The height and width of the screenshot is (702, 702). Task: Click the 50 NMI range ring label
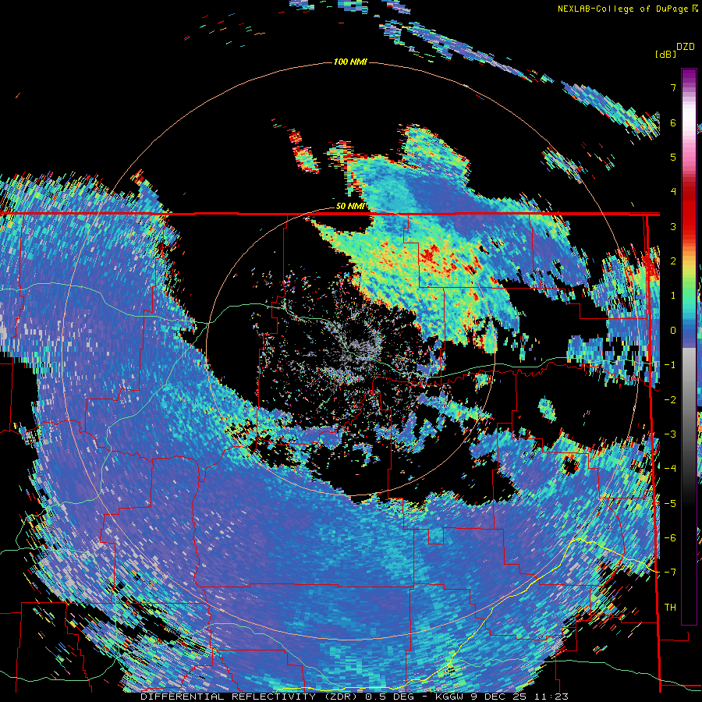(x=350, y=206)
